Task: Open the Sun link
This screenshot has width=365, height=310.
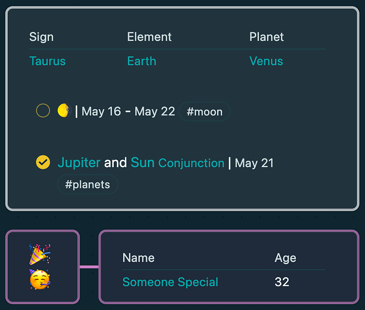Action: point(142,163)
